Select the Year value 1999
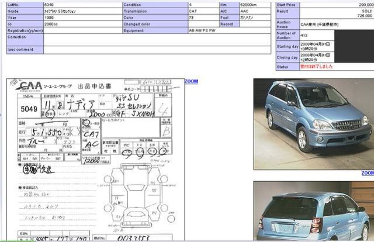This screenshot has width=374, height=242. (49, 18)
